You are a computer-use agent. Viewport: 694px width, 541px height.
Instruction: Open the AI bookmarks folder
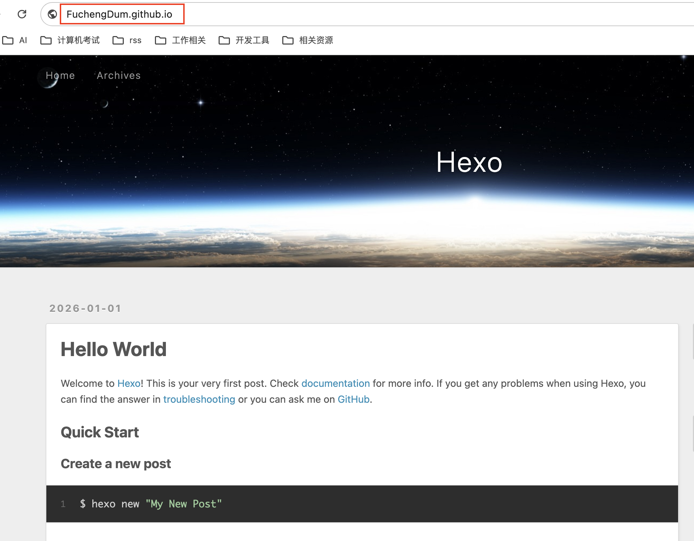15,40
